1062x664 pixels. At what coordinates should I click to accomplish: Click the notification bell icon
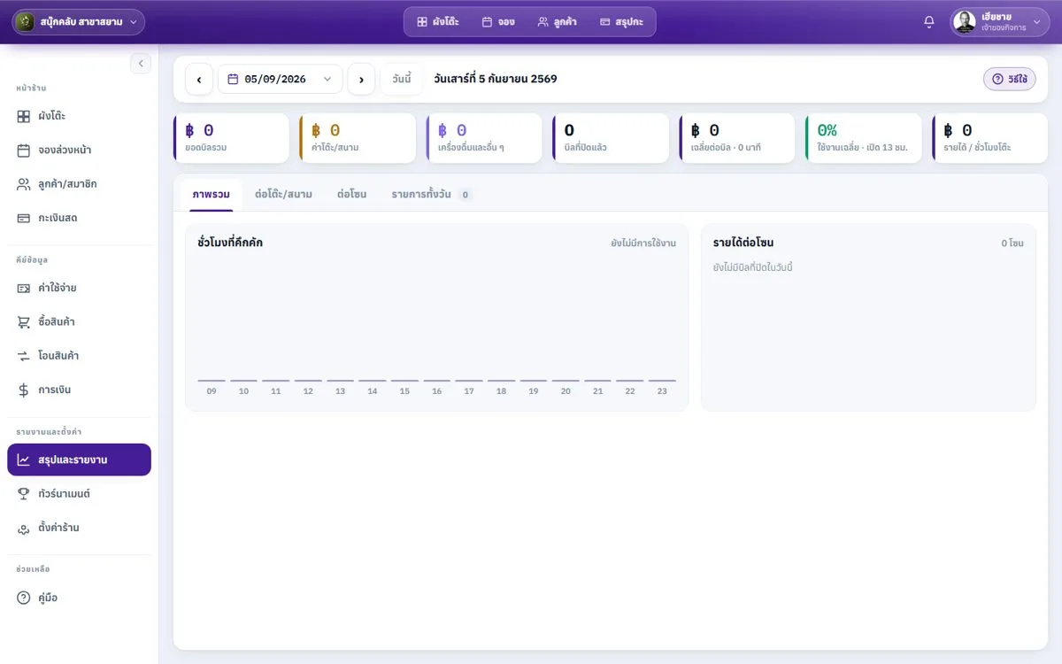pyautogui.click(x=928, y=22)
